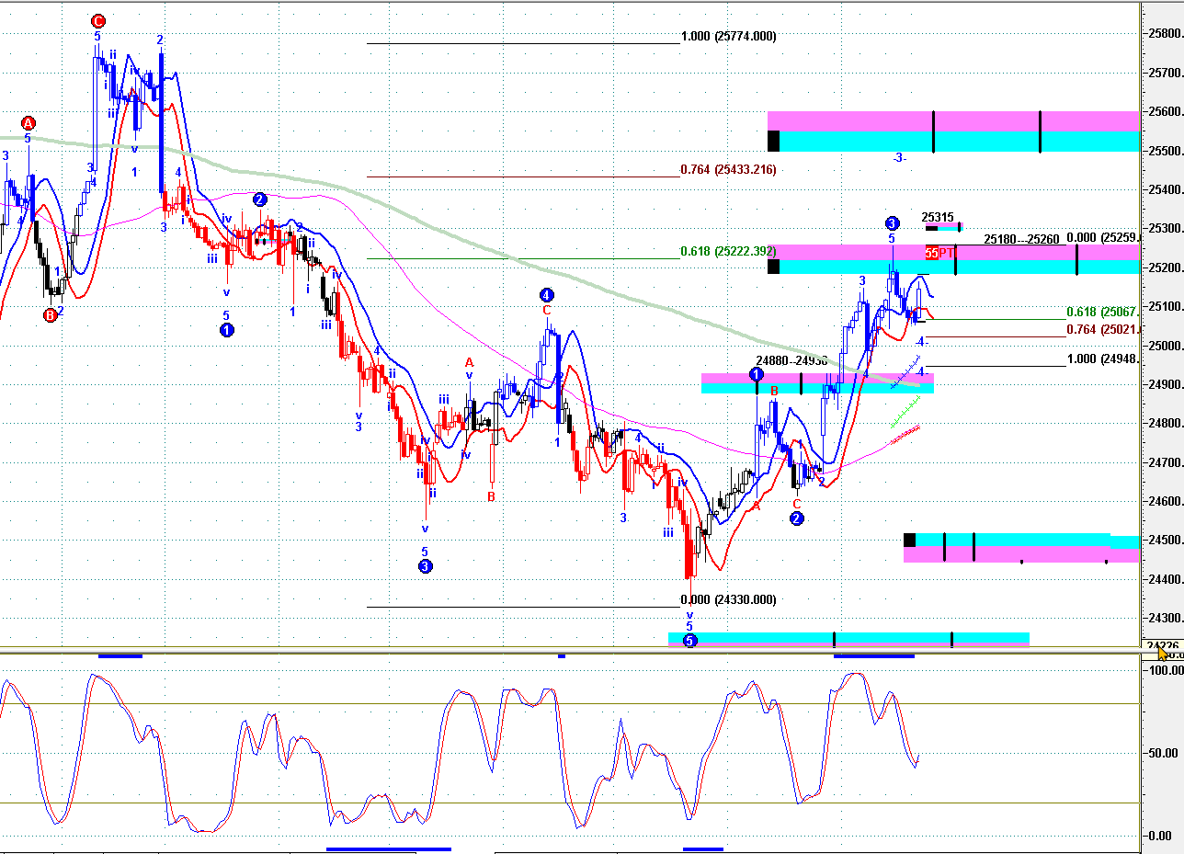Click the 25800 price axis label
The height and width of the screenshot is (854, 1184).
(1165, 34)
